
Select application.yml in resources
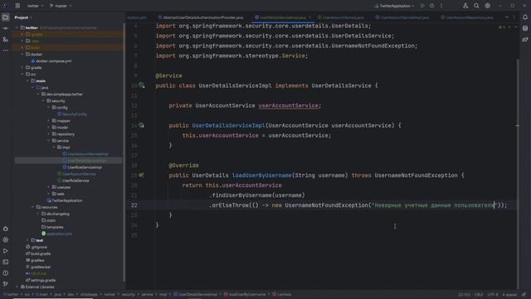click(57, 233)
